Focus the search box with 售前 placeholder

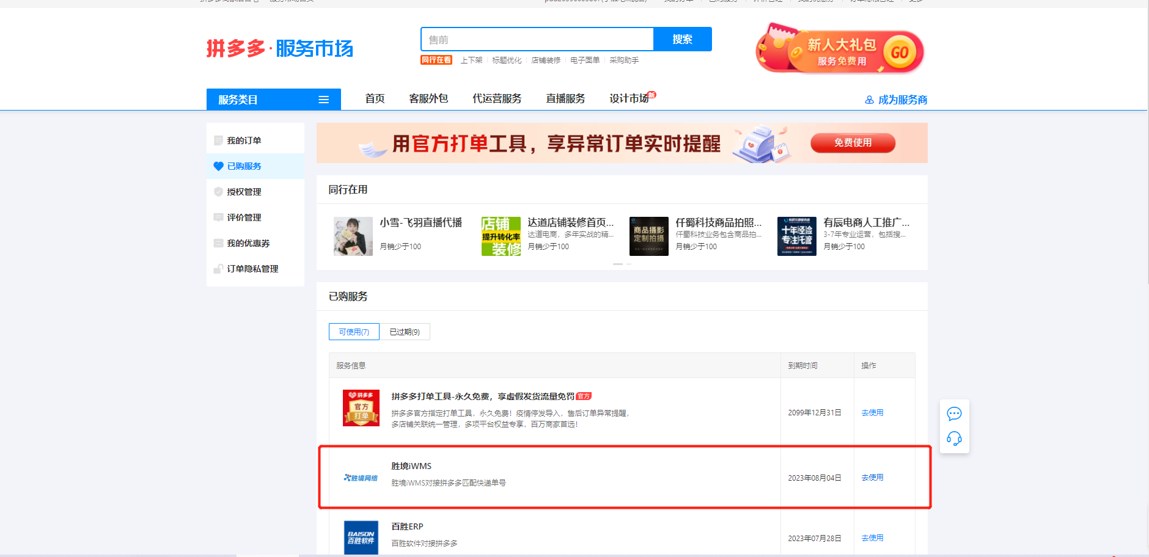(x=537, y=39)
